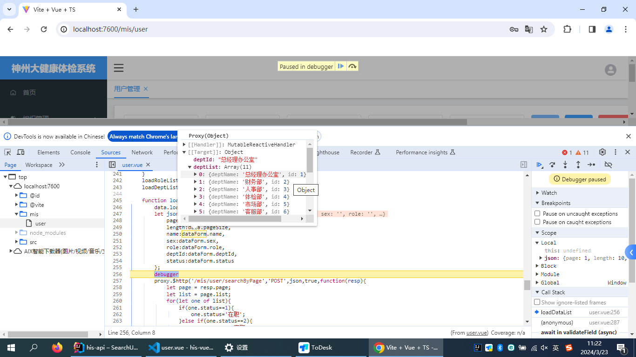Resume script execution in debugger toolbar
Image resolution: width=636 pixels, height=357 pixels.
click(x=539, y=165)
